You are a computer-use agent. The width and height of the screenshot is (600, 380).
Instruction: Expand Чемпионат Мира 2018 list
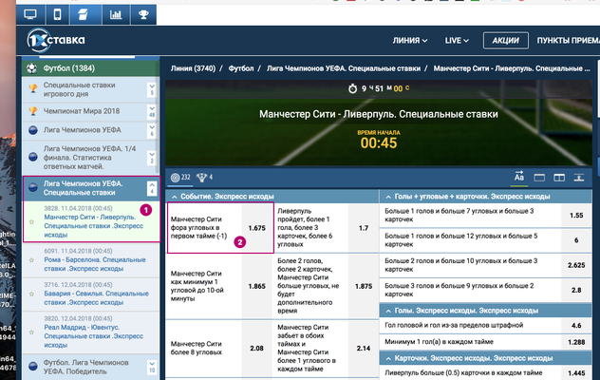click(x=152, y=111)
